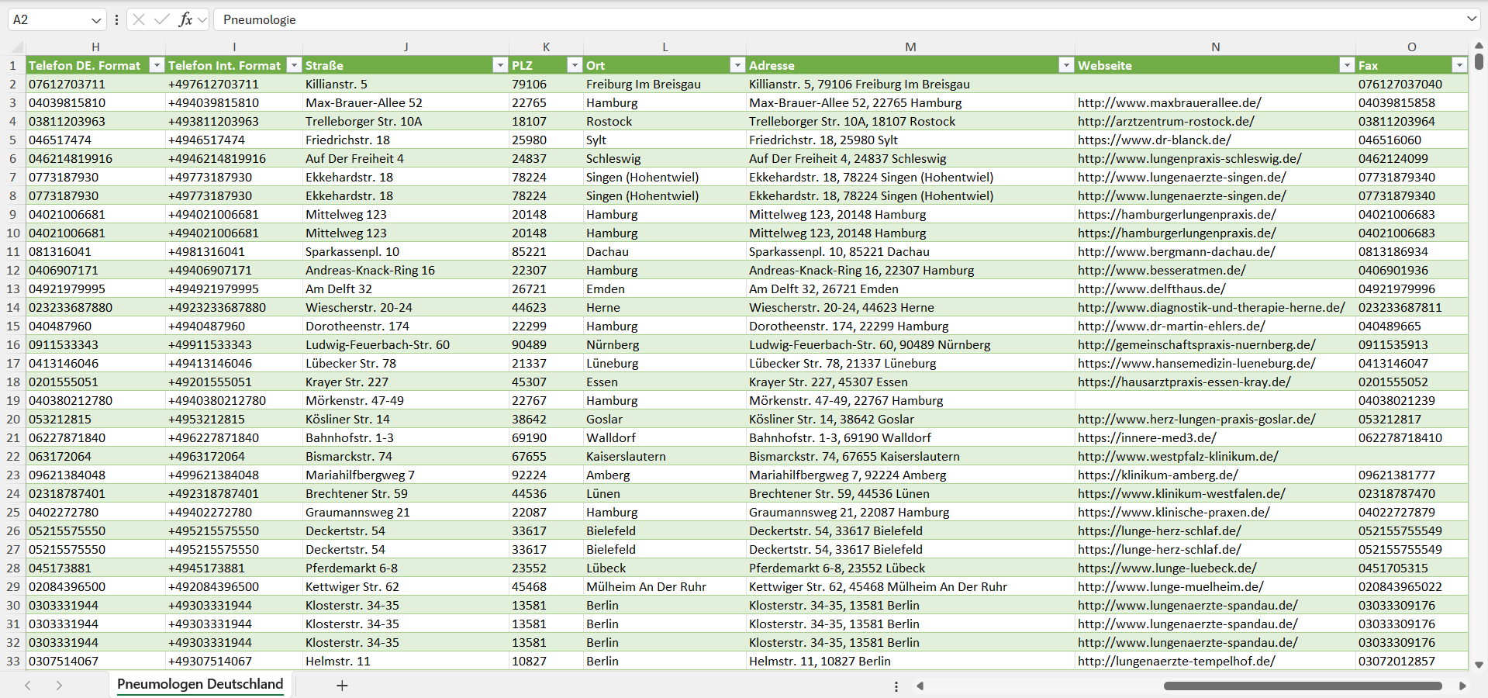This screenshot has width=1488, height=698.
Task: Select the Pneumologen Deutschland sheet tab
Action: [x=200, y=684]
